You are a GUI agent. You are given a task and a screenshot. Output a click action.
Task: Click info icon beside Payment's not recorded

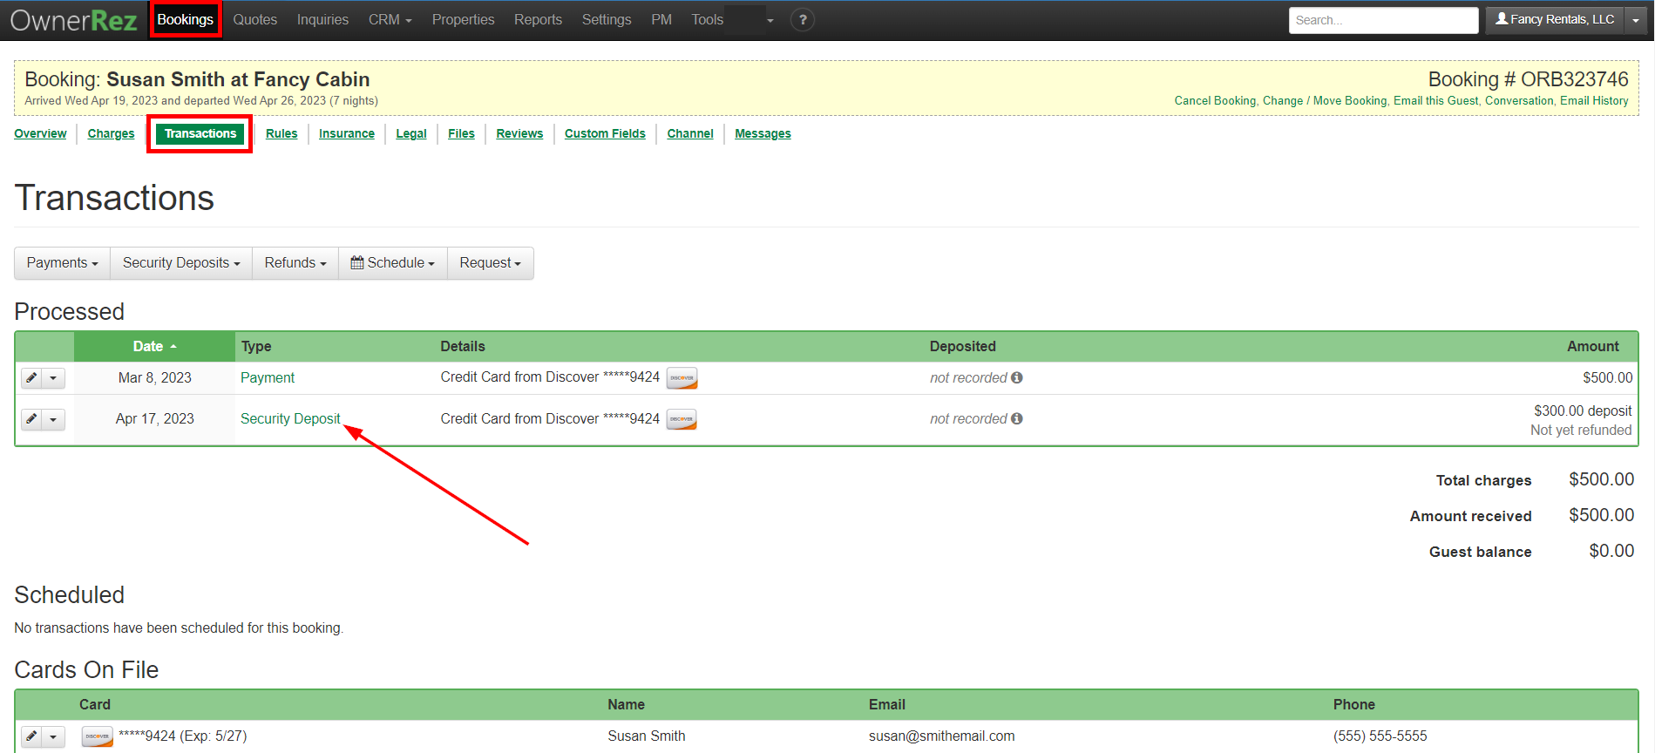[1016, 377]
